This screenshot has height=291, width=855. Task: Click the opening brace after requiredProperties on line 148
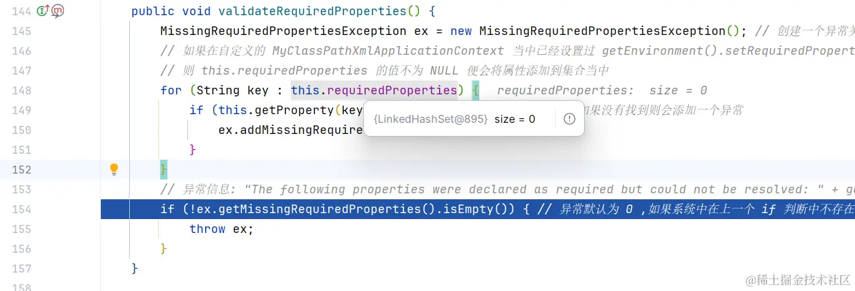tap(475, 90)
